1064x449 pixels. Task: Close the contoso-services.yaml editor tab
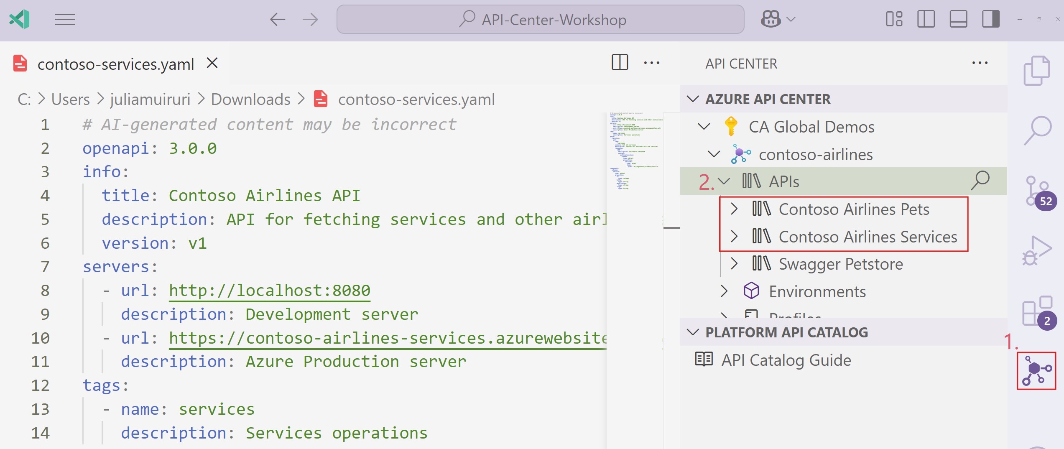pos(212,63)
